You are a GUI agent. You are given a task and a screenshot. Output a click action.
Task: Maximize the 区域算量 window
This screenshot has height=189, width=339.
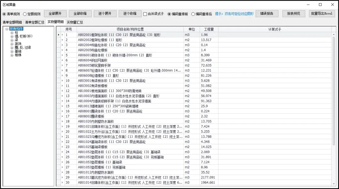pos(320,4)
